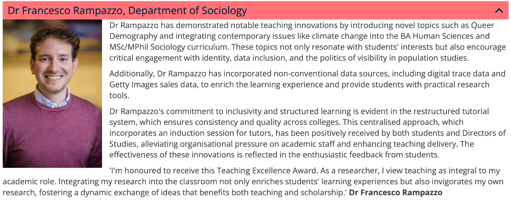Collapse the Dr Francesco Rampazzo accordion chevron
This screenshot has height=200, width=511.
click(499, 11)
